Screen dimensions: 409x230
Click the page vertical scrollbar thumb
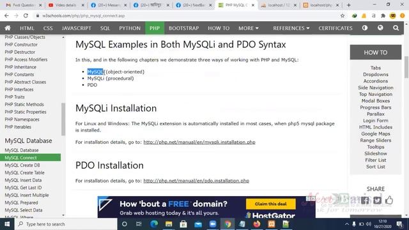pos(406,66)
